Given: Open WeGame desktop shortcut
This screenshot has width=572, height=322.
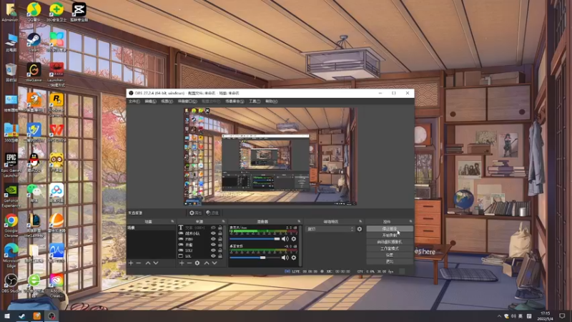Looking at the screenshot, I should point(34,72).
